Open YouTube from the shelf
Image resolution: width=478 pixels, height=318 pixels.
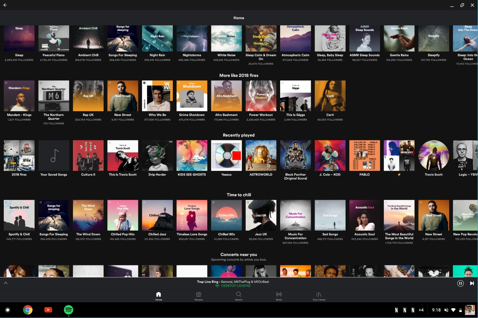(48, 310)
